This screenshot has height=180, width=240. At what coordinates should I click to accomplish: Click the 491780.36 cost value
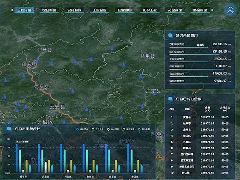220,44
